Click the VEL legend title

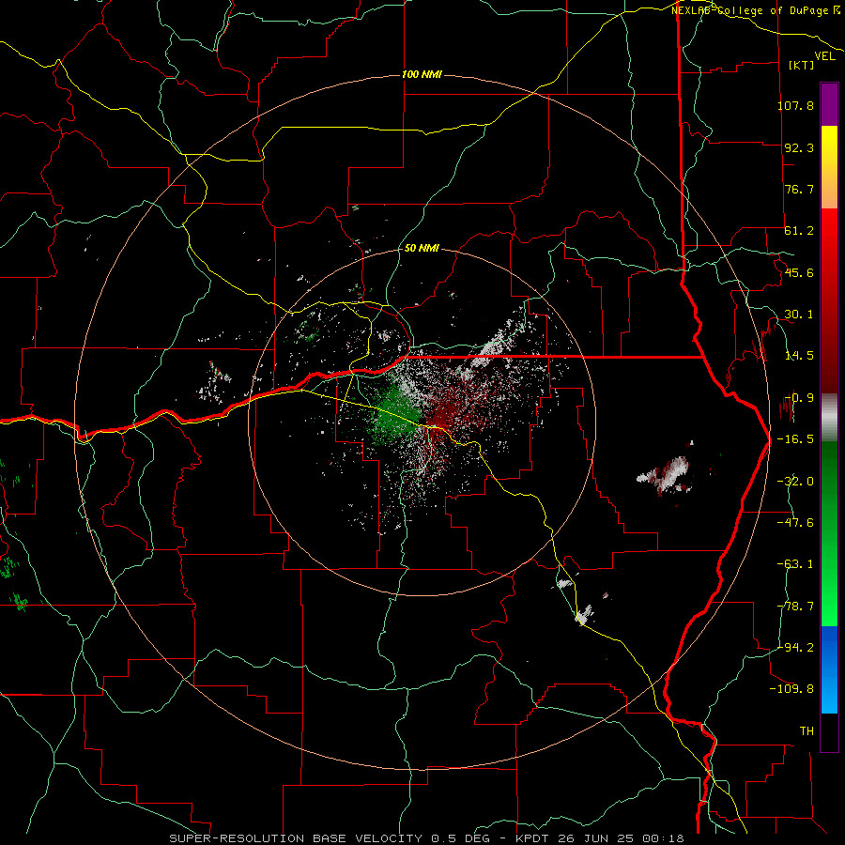tap(824, 56)
